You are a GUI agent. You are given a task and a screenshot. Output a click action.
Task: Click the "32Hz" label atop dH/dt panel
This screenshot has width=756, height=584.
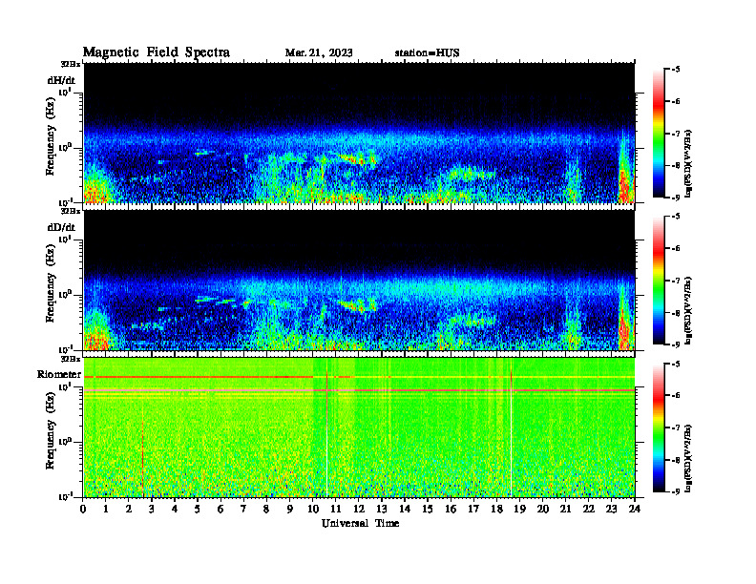[x=71, y=64]
